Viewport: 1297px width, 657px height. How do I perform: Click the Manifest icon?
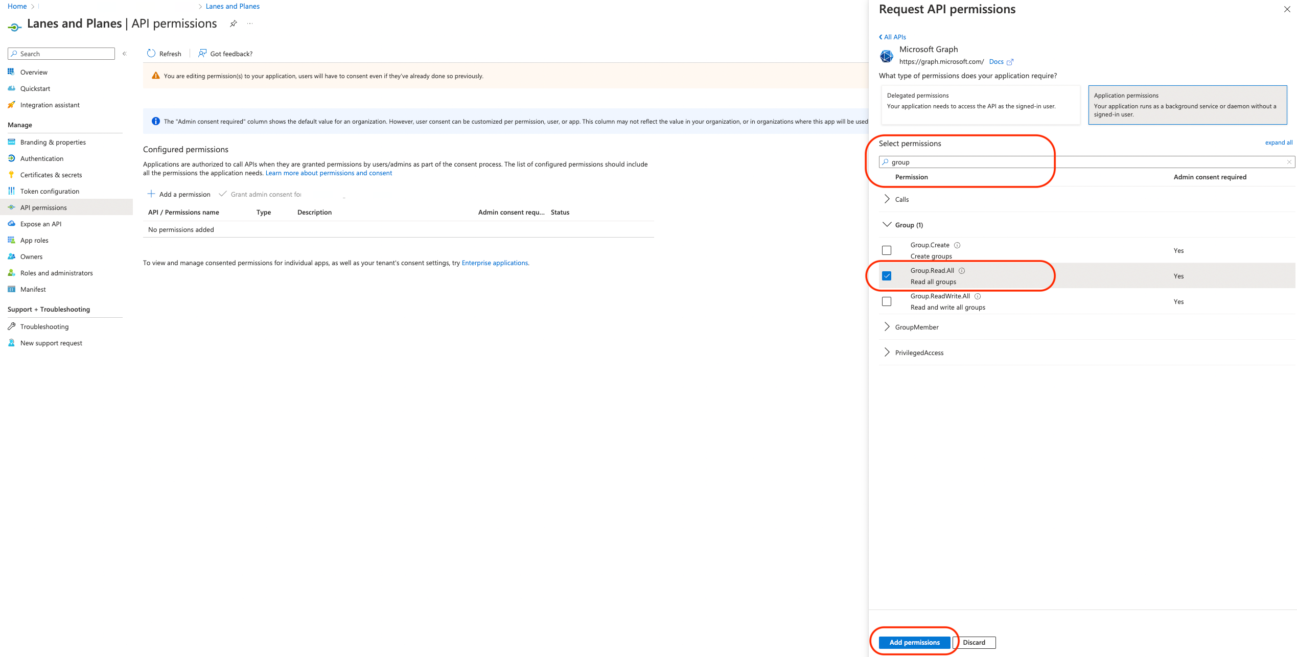click(11, 289)
